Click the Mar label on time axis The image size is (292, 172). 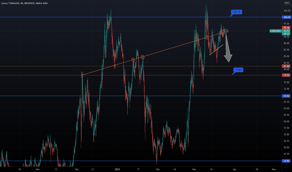pos(194,169)
